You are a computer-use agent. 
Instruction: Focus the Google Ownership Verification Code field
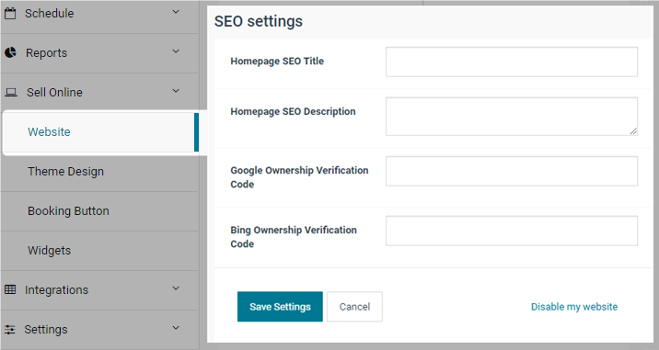click(512, 171)
